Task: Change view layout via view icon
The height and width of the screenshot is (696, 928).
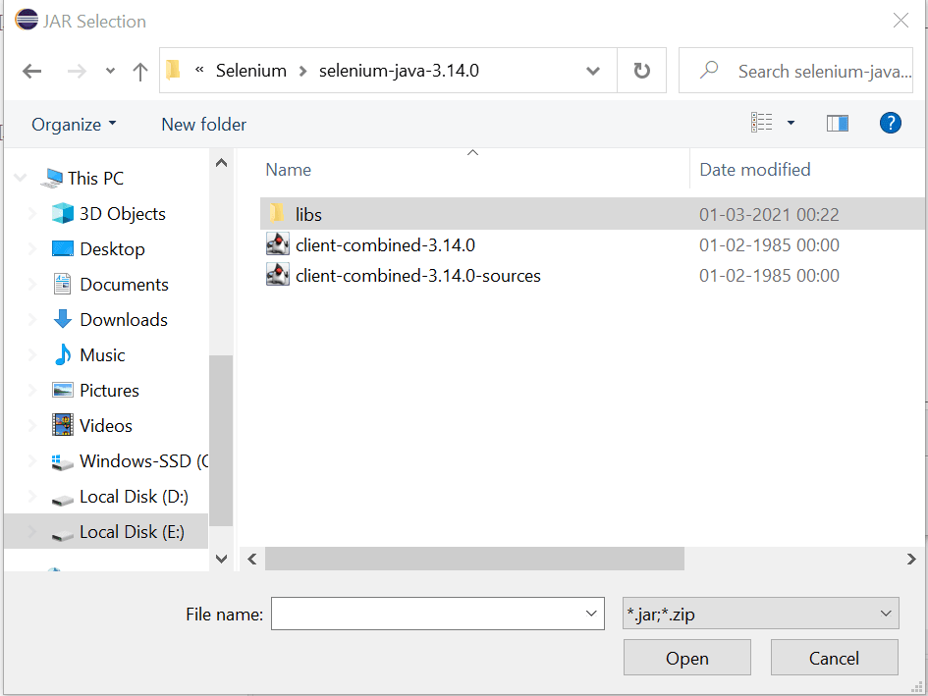Action: pos(762,124)
